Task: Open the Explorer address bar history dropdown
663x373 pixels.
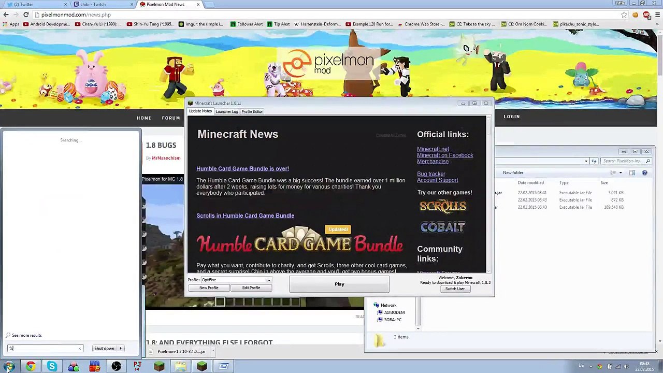Action: click(x=586, y=161)
